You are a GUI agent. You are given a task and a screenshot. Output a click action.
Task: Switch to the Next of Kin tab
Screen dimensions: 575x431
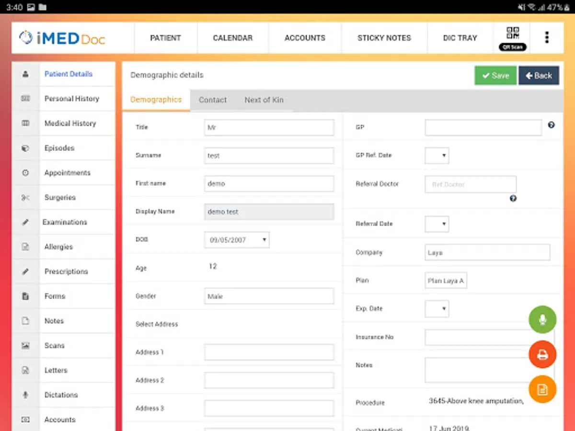tap(264, 100)
